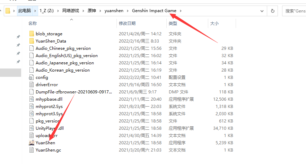Click the DumpFile-zfbrowser DMP file icon
Image resolution: width=306 pixels, height=164 pixels.
coord(32,92)
